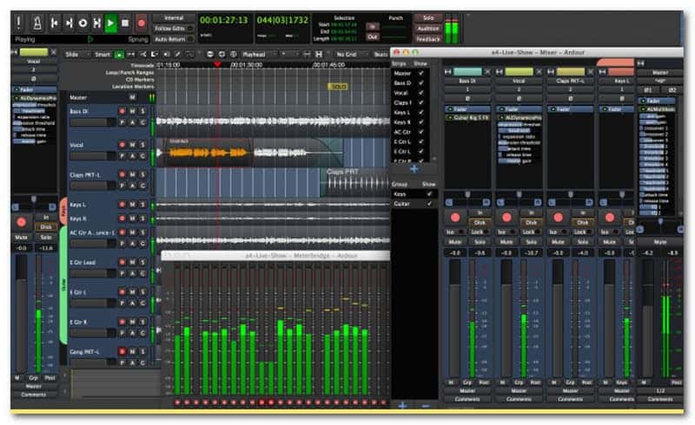The image size is (695, 425).
Task: Hide the Bass DI mixer strip using X
Action: [487, 72]
